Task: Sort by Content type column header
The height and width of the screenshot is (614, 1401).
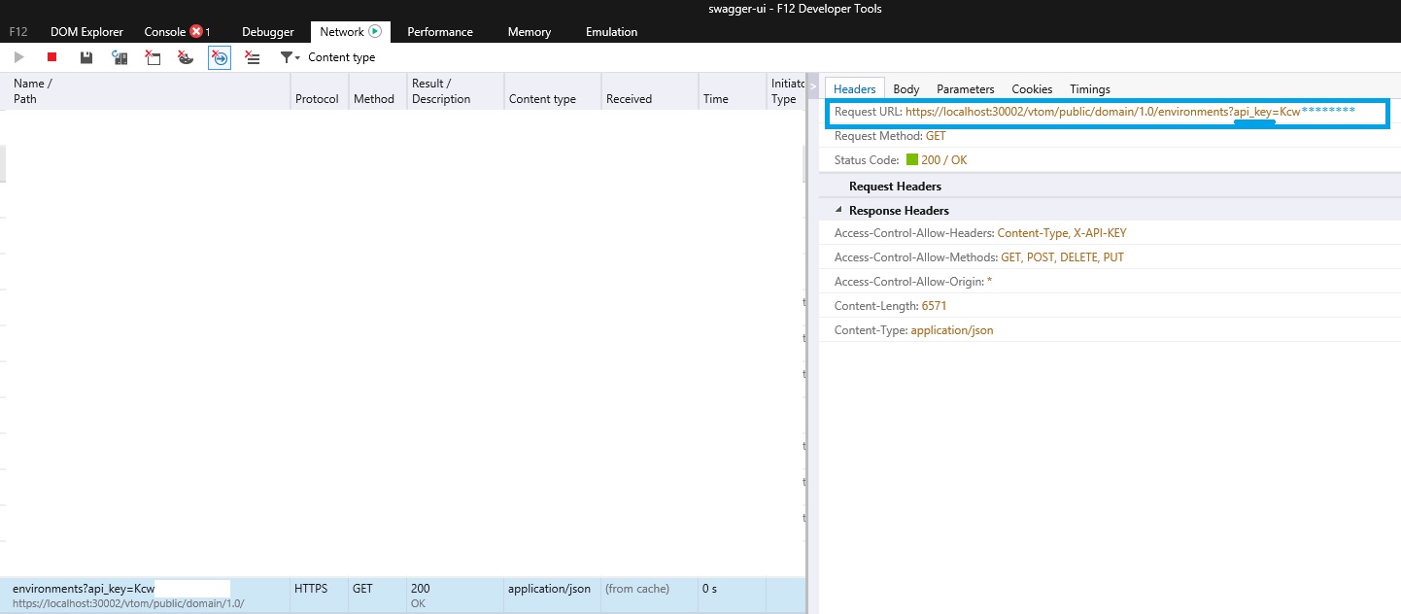Action: [553, 91]
